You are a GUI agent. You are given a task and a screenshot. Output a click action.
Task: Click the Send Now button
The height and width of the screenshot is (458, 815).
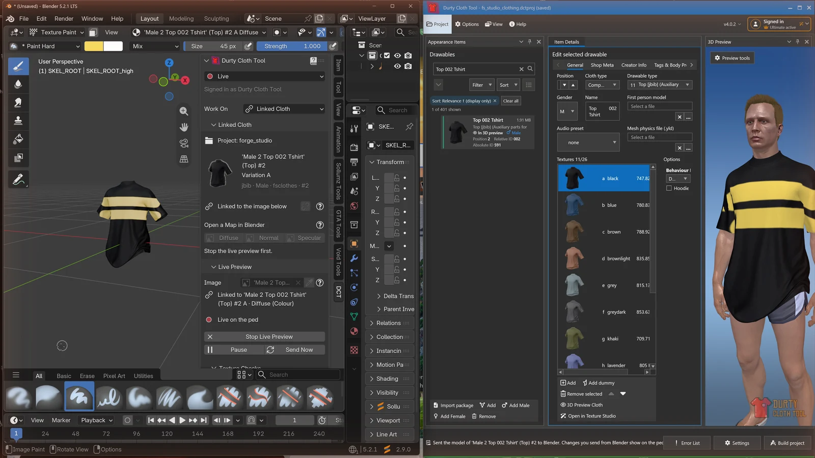click(x=295, y=350)
